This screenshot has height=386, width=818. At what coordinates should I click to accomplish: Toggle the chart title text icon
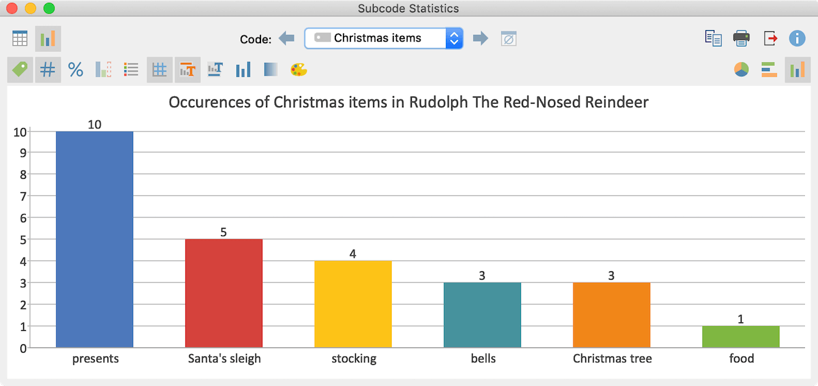click(187, 70)
